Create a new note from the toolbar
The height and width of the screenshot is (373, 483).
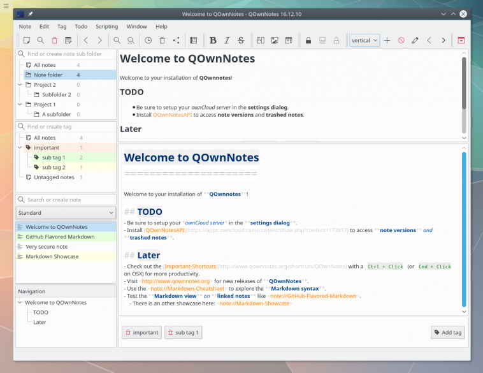click(x=27, y=40)
